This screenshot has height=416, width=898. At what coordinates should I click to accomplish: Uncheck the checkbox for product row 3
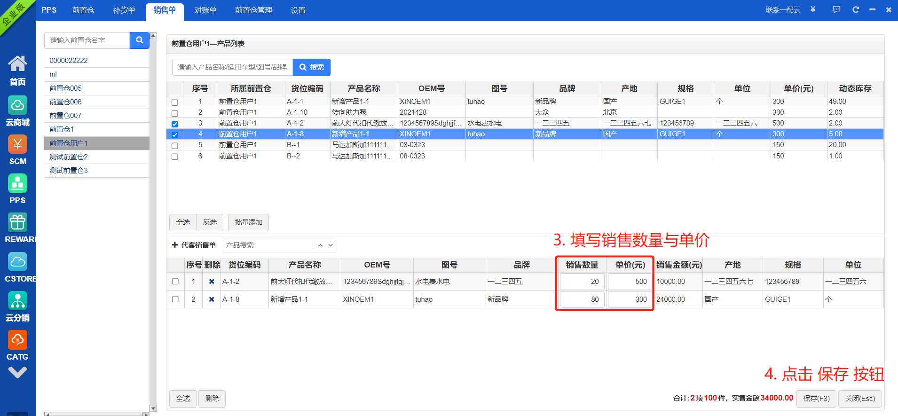[175, 124]
